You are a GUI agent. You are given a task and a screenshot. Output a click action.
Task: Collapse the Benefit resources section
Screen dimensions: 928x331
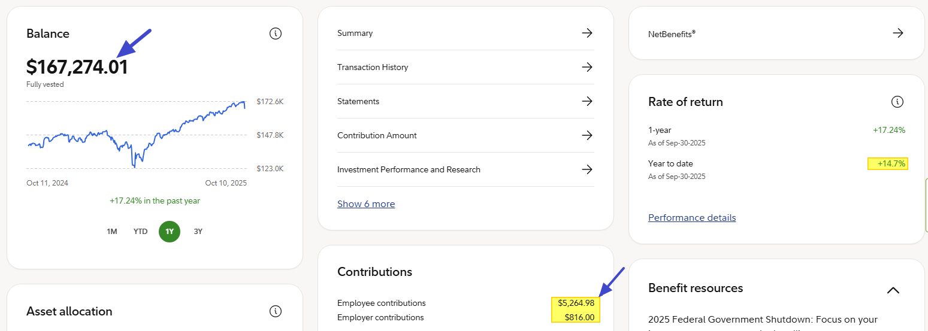click(893, 290)
